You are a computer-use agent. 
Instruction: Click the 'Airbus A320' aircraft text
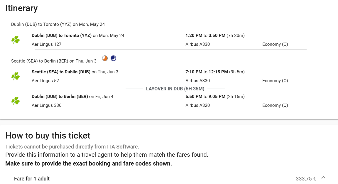point(198,105)
